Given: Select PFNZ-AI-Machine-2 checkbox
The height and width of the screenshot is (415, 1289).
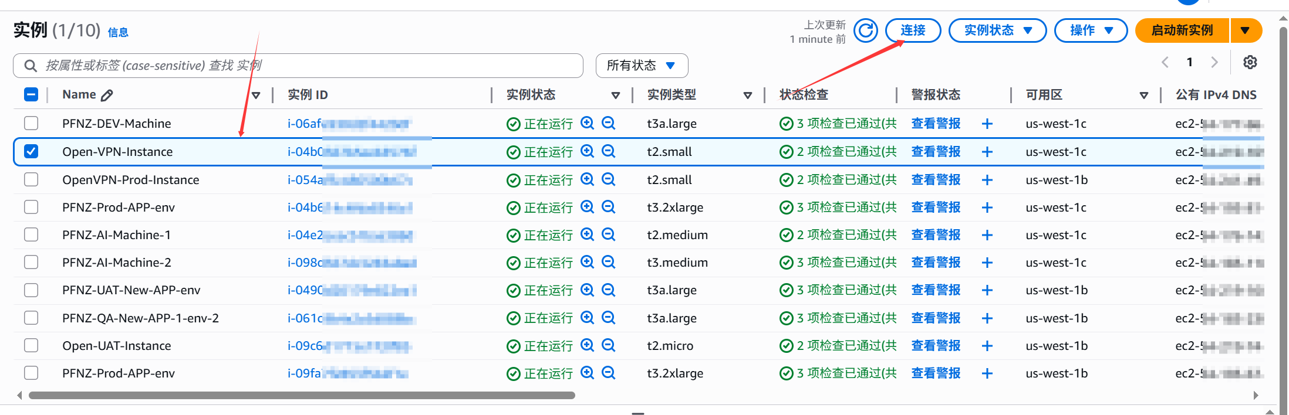Looking at the screenshot, I should 31,262.
